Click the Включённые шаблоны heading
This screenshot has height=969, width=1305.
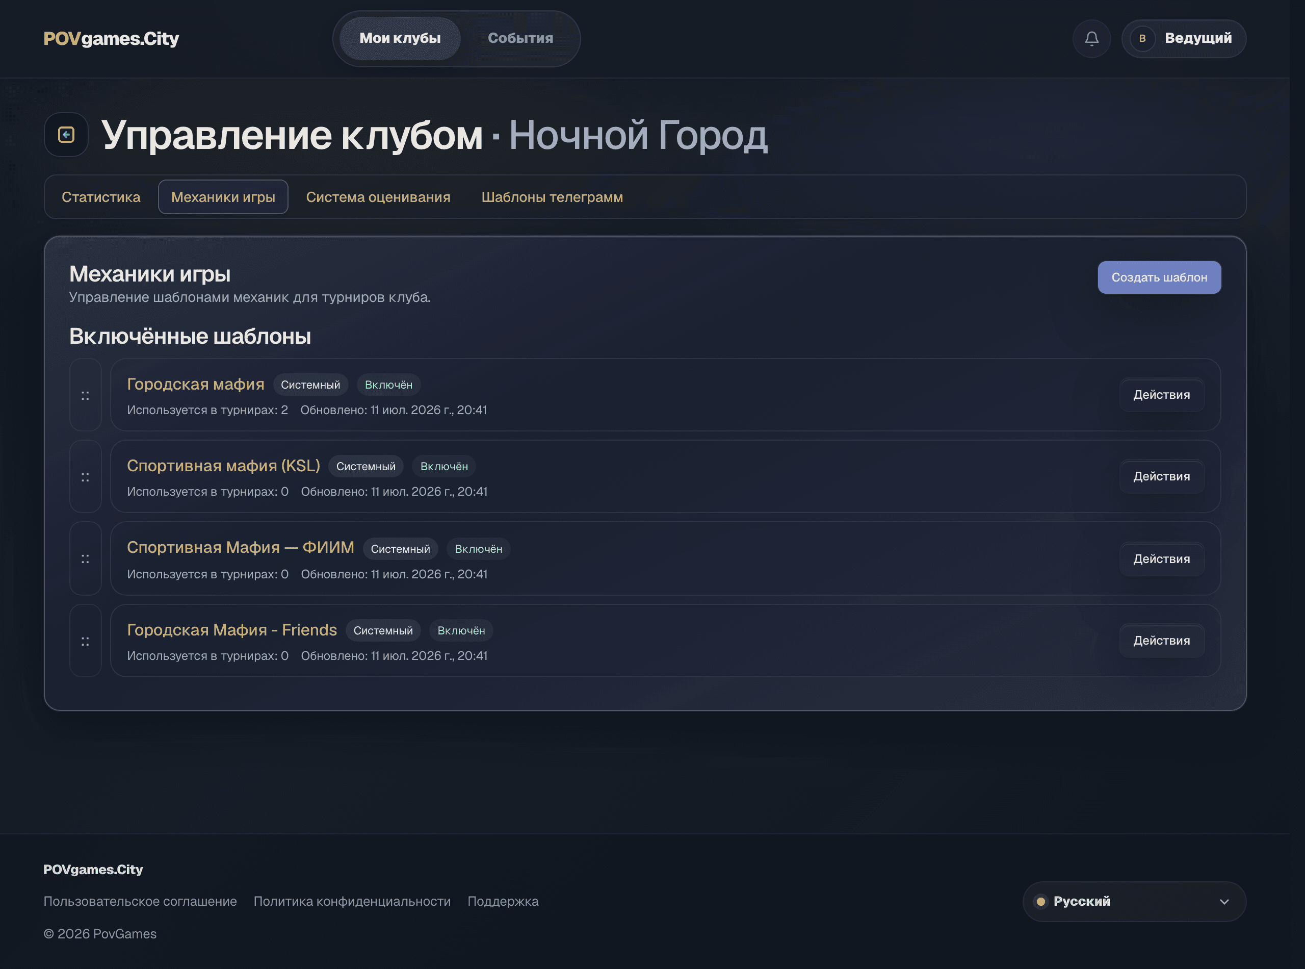point(190,336)
